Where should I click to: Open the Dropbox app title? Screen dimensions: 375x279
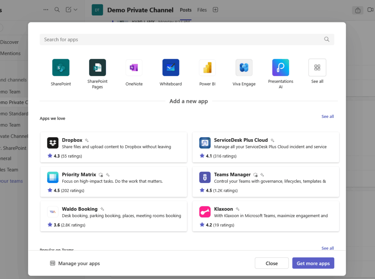pyautogui.click(x=72, y=140)
